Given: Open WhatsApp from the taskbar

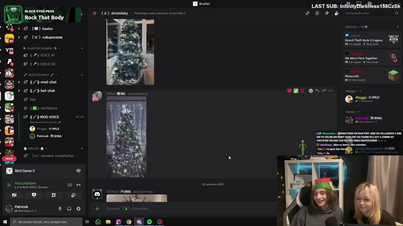Looking at the screenshot, I should 98,222.
